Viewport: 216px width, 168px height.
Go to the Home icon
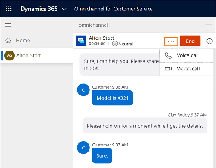click(x=8, y=41)
